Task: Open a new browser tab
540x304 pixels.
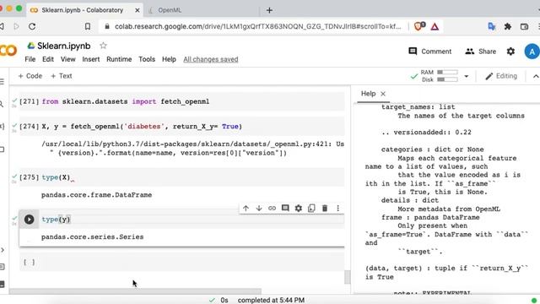Action: tap(269, 10)
